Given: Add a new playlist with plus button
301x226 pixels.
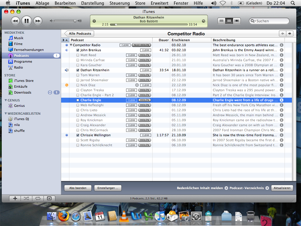Looking at the screenshot, I should tap(15, 199).
